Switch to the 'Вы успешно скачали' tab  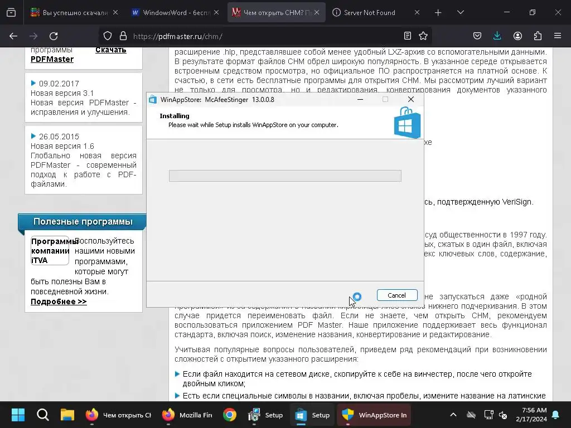[x=69, y=12]
